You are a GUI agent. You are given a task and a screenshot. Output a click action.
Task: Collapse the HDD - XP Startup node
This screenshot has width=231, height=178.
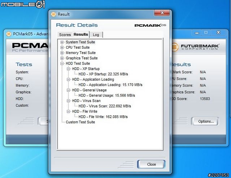[68, 69]
